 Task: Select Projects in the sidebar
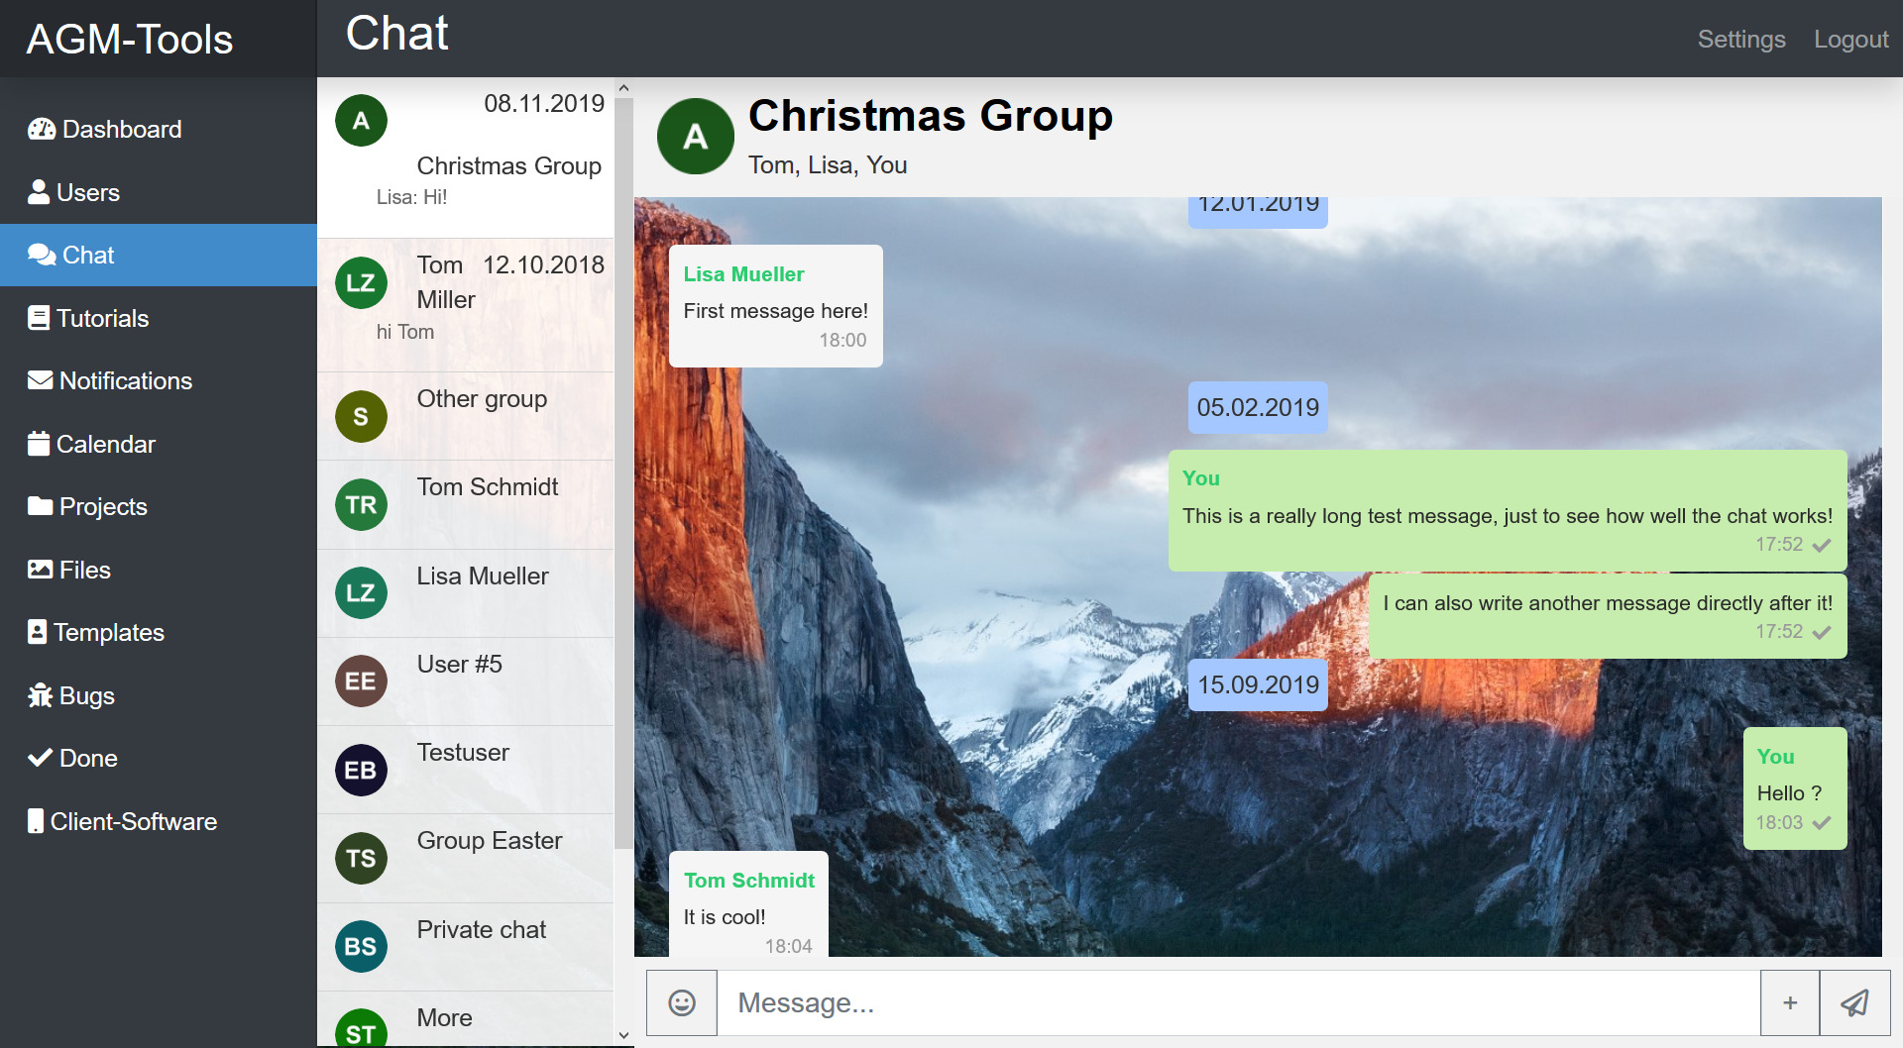159,506
